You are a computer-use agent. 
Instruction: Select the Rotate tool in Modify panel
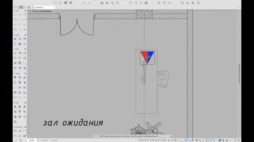[x=15, y=82]
